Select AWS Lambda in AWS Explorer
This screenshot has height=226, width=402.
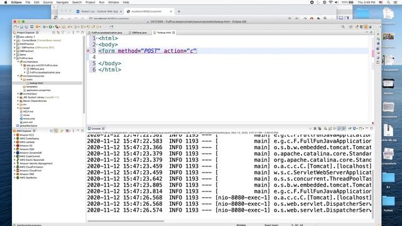(x=27, y=142)
